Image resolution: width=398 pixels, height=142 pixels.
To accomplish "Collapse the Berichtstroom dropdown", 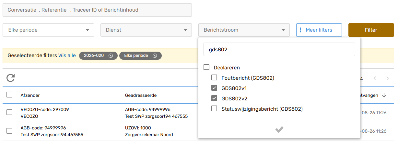I will point(244,30).
